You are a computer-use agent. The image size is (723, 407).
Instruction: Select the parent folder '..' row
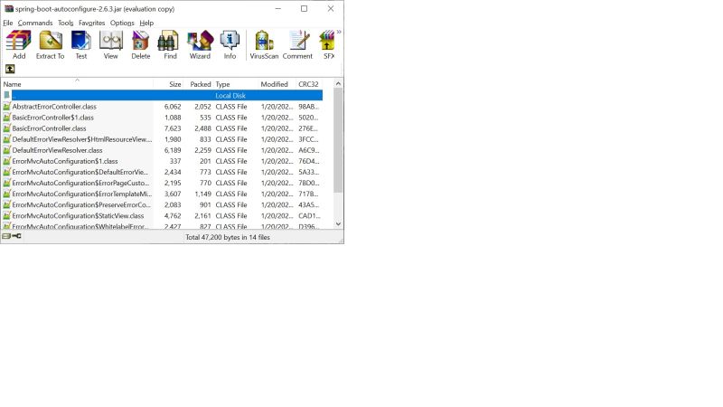point(163,96)
